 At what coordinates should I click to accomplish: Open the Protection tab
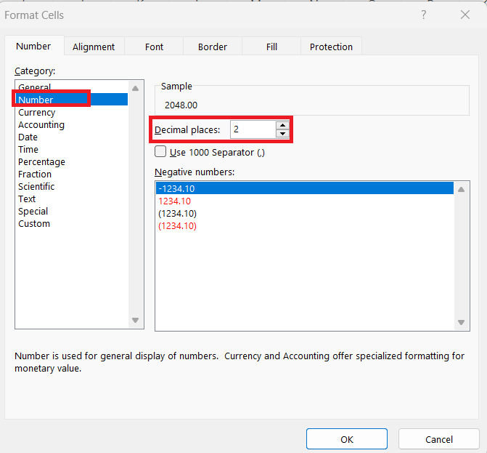(331, 47)
